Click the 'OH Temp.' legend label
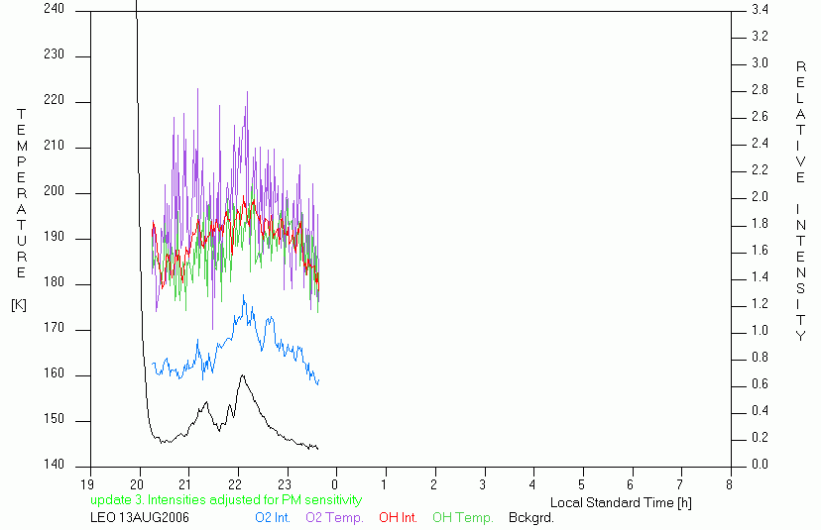The image size is (821, 530). click(x=463, y=517)
